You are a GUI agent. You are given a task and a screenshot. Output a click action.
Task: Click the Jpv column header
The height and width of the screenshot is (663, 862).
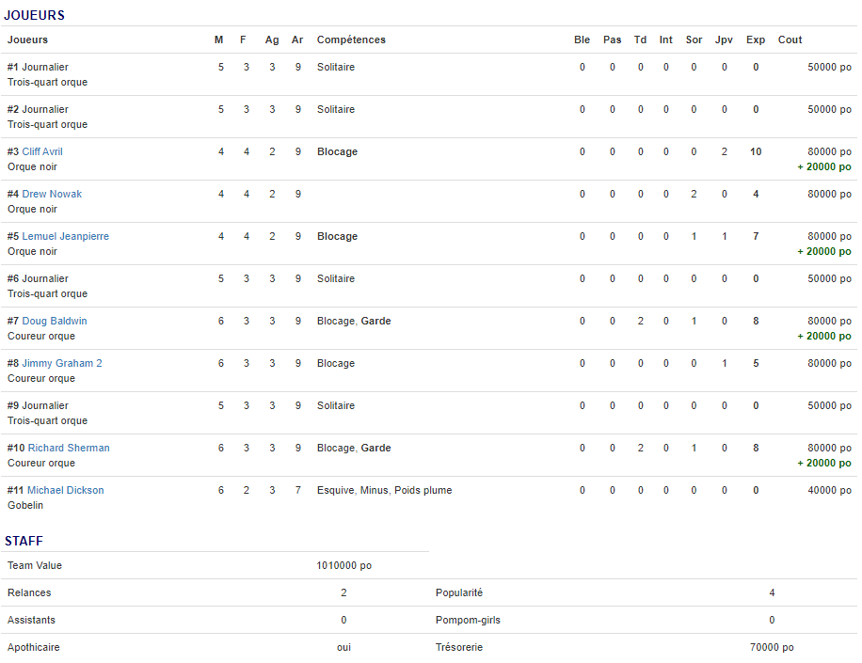coord(724,39)
